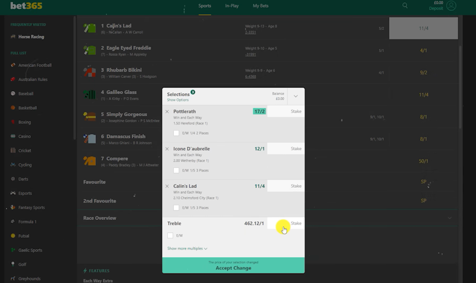
Task: Expand the Race Overview section chevron
Action: (x=450, y=218)
